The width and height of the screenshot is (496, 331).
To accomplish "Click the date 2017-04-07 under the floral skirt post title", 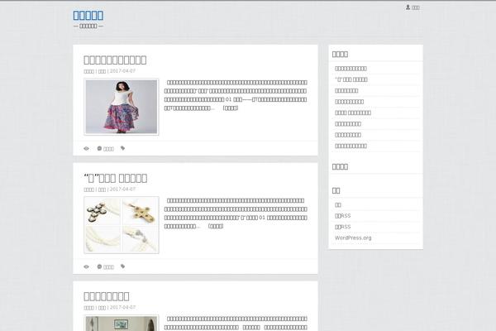I will tap(122, 71).
